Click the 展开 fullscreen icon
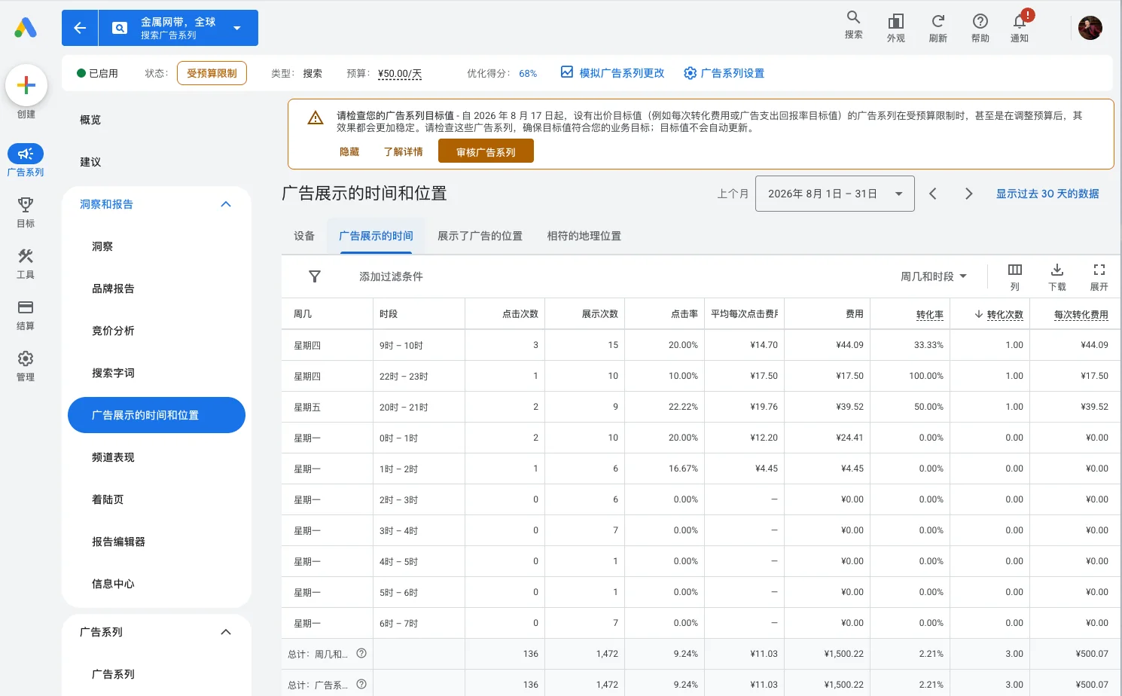The height and width of the screenshot is (696, 1122). pyautogui.click(x=1099, y=270)
